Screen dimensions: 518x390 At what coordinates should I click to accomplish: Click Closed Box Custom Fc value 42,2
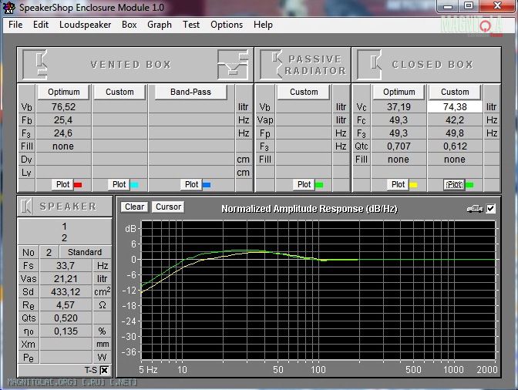point(455,120)
